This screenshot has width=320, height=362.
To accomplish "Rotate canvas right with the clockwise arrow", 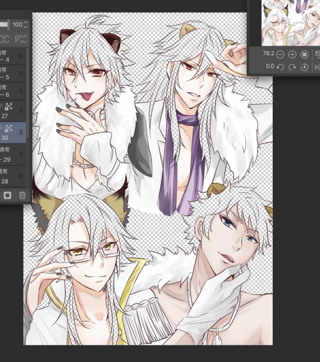I will pyautogui.click(x=292, y=67).
